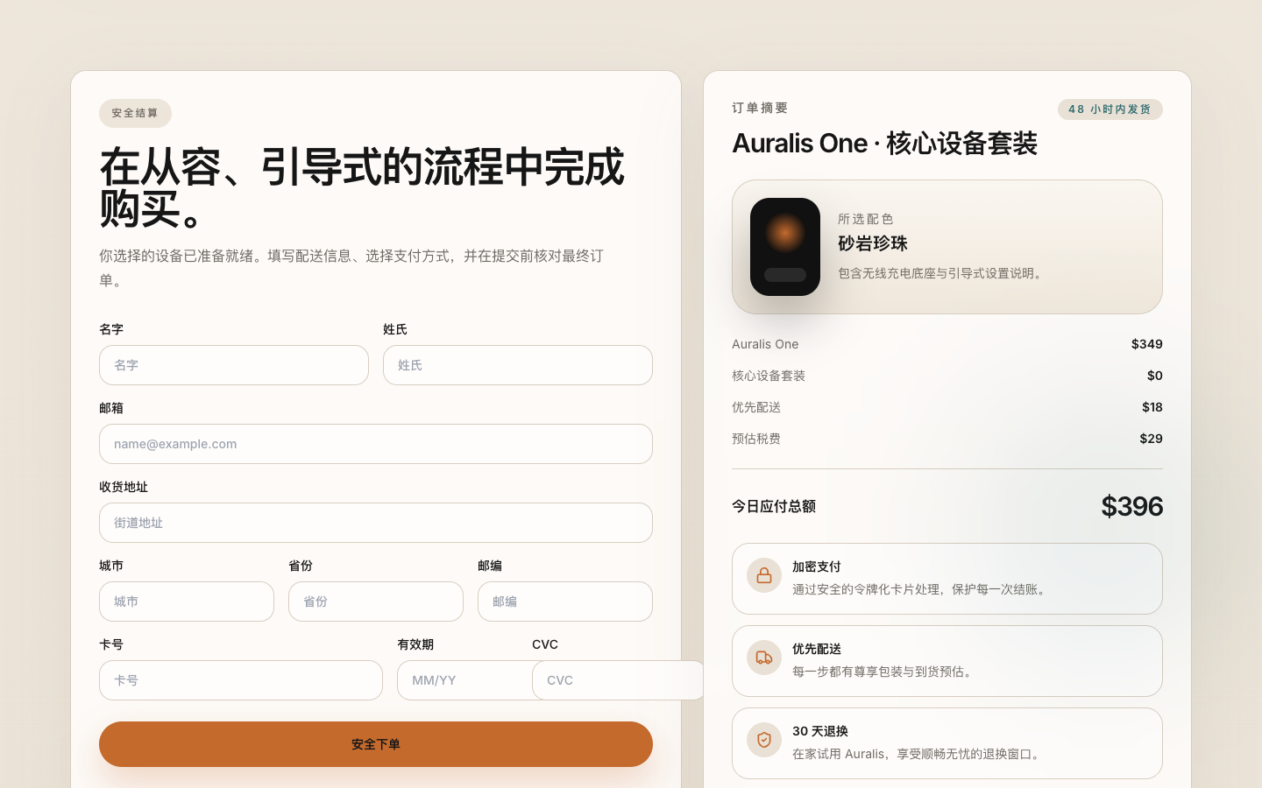Click the $349 price value
The image size is (1262, 788).
click(1146, 344)
